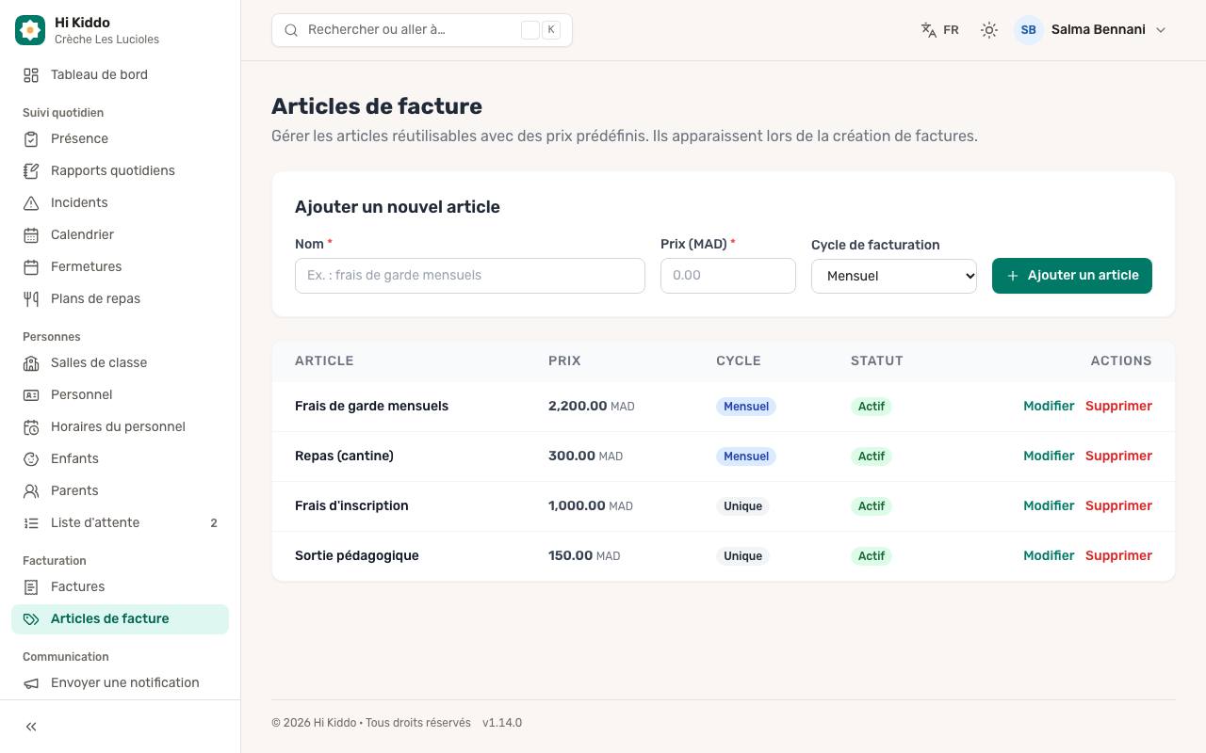Open the FR language selector
This screenshot has width=1206, height=753.
point(939,30)
